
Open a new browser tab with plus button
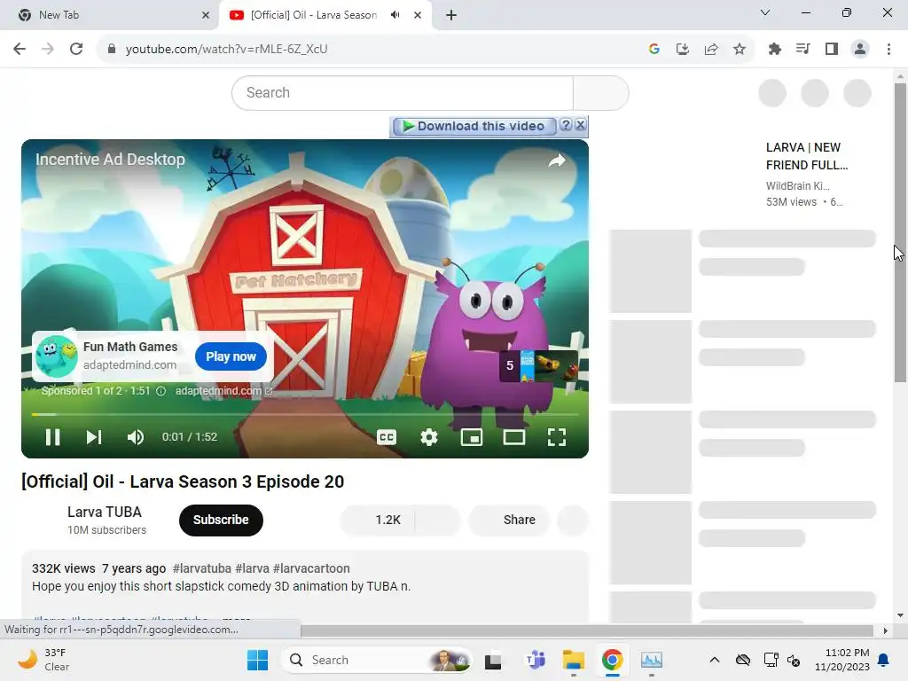(x=451, y=15)
